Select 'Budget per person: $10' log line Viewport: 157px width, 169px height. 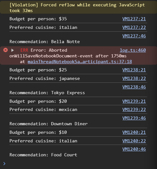click(38, 132)
